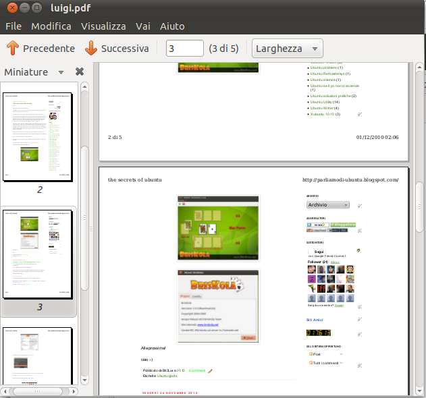The height and width of the screenshot is (398, 426).
Task: Click the Segui follow button
Action: point(317,252)
